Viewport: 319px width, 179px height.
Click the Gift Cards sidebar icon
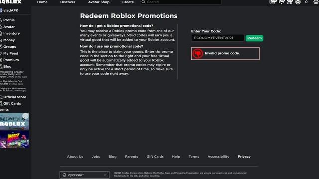pos(1,104)
